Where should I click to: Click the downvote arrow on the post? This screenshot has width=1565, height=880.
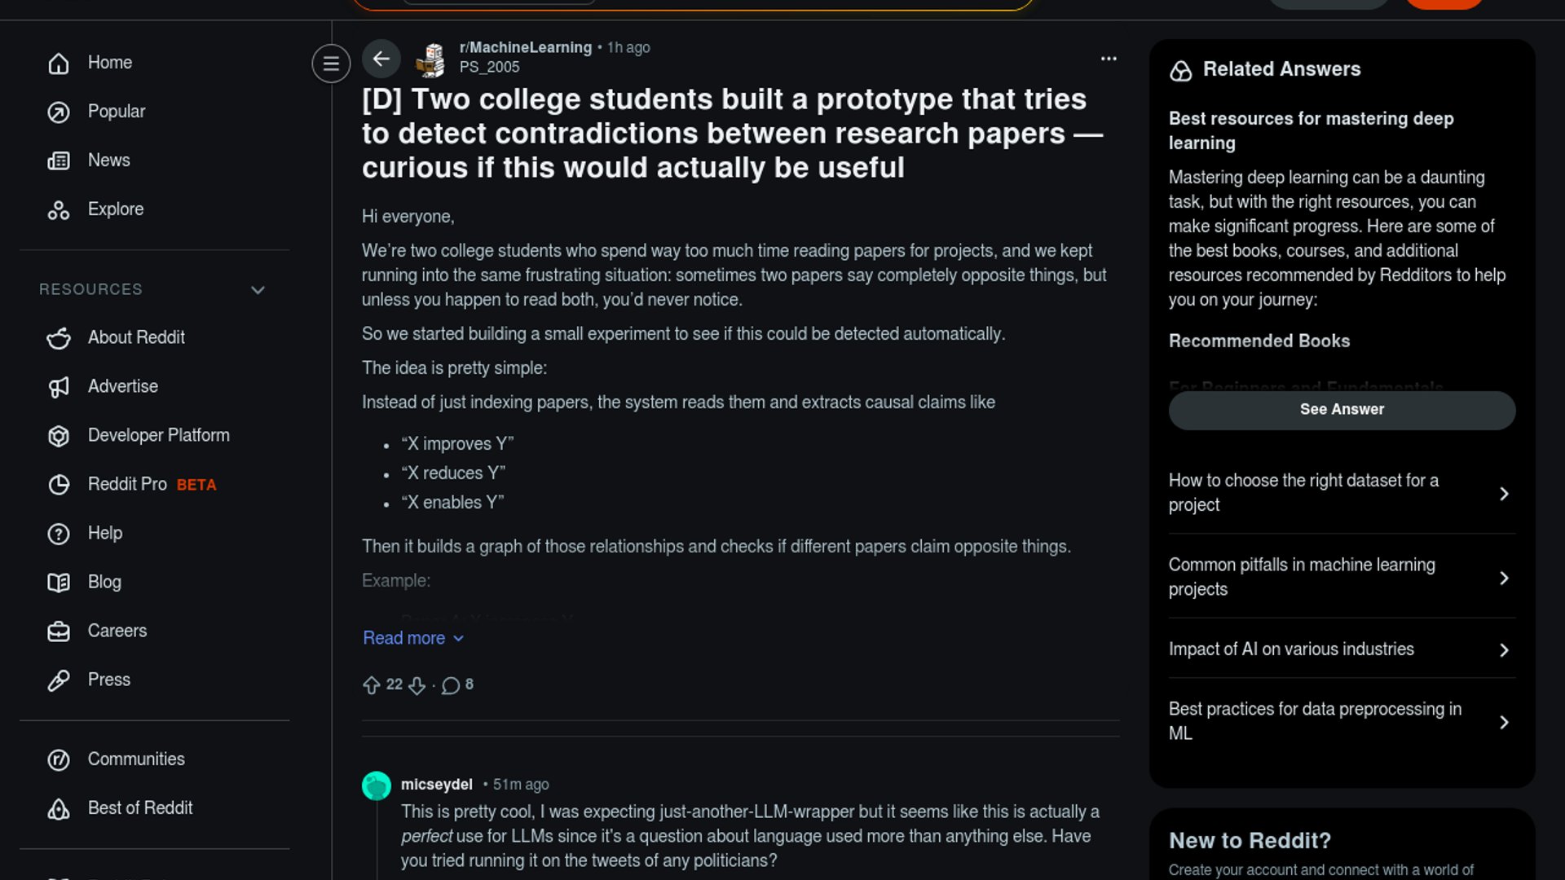417,685
